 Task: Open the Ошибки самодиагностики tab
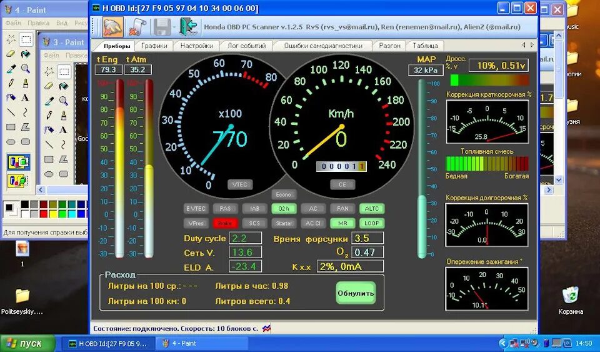click(x=323, y=46)
